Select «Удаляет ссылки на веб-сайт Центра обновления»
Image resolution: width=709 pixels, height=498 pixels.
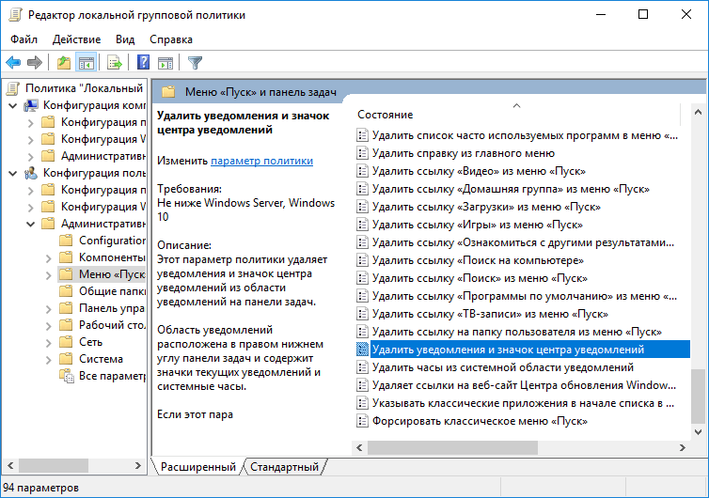point(524,385)
